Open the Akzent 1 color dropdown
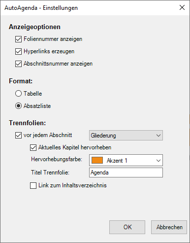Screen dimensions: 190x243 point(126,160)
